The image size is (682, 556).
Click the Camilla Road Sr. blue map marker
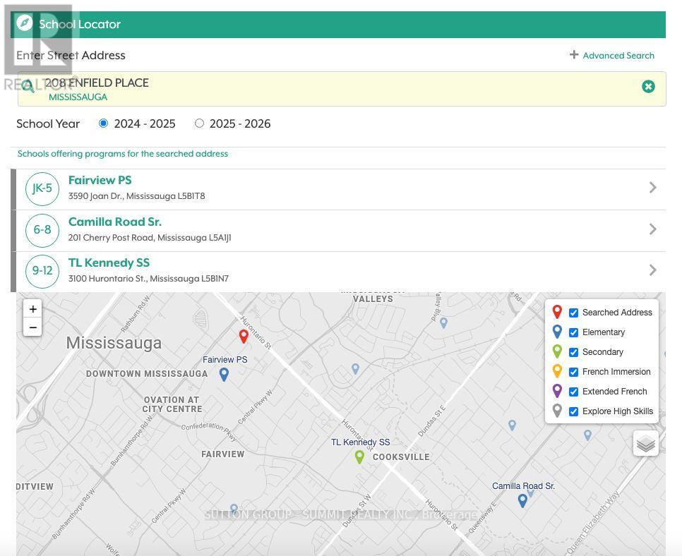click(523, 501)
